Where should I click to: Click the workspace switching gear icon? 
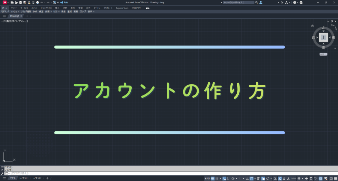point(299,178)
